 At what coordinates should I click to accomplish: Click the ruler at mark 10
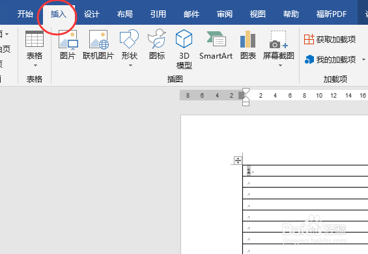pyautogui.click(x=319, y=96)
